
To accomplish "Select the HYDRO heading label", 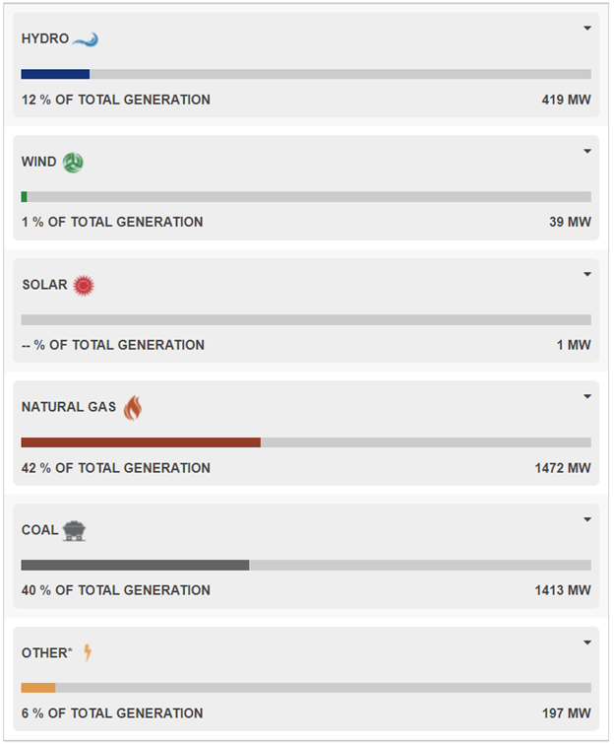I will click(x=45, y=39).
